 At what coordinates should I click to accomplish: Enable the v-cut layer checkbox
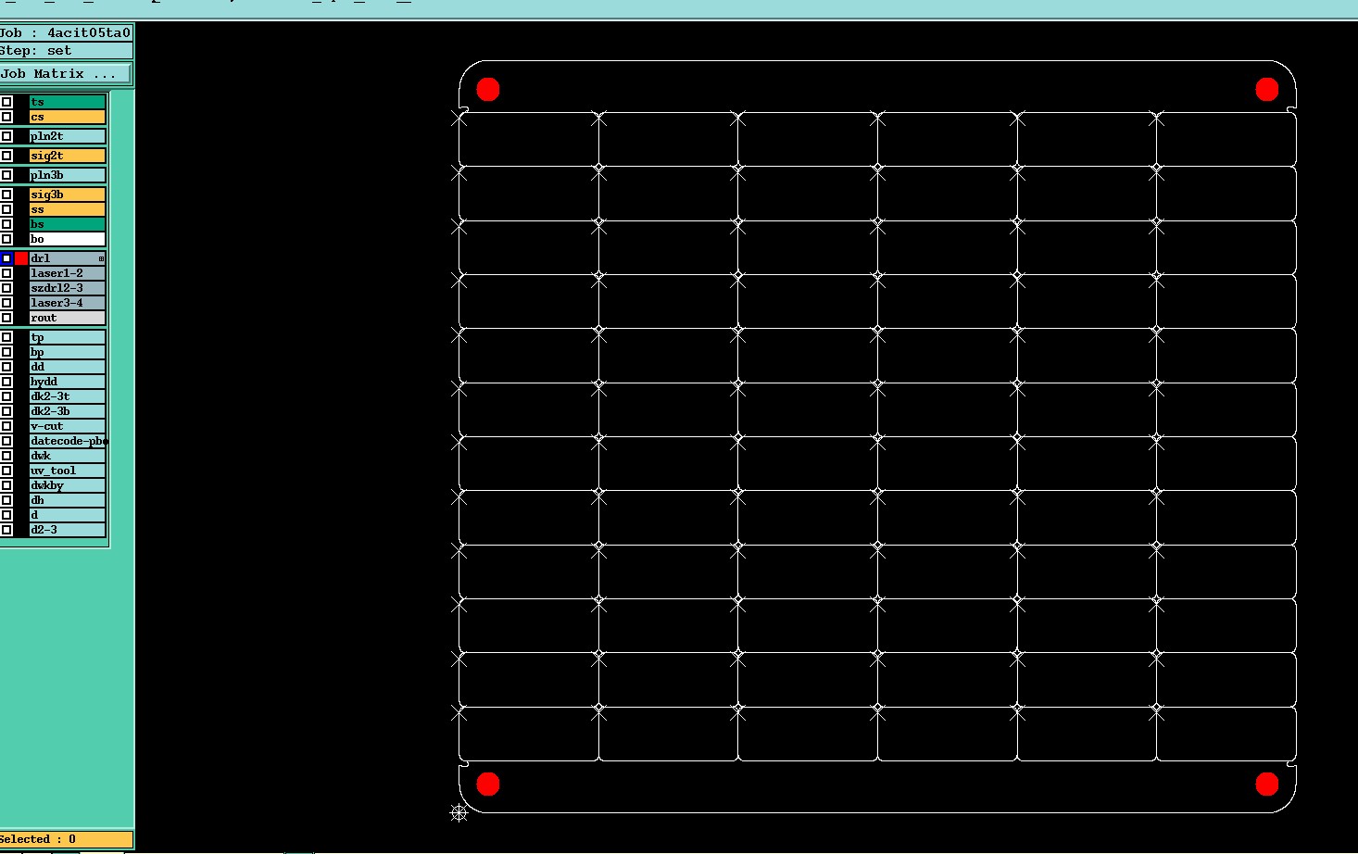tap(6, 426)
